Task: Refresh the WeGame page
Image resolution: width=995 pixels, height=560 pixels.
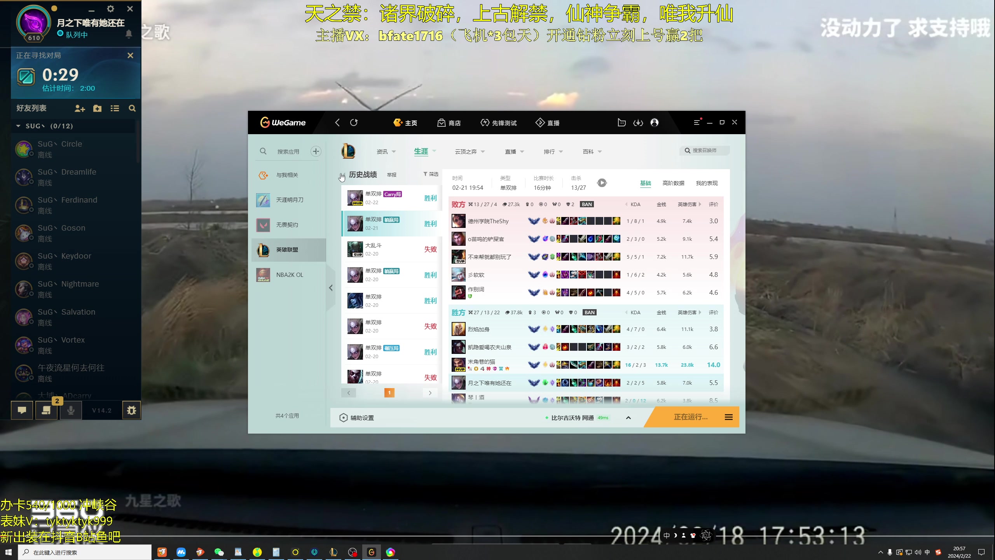Action: pos(354,122)
